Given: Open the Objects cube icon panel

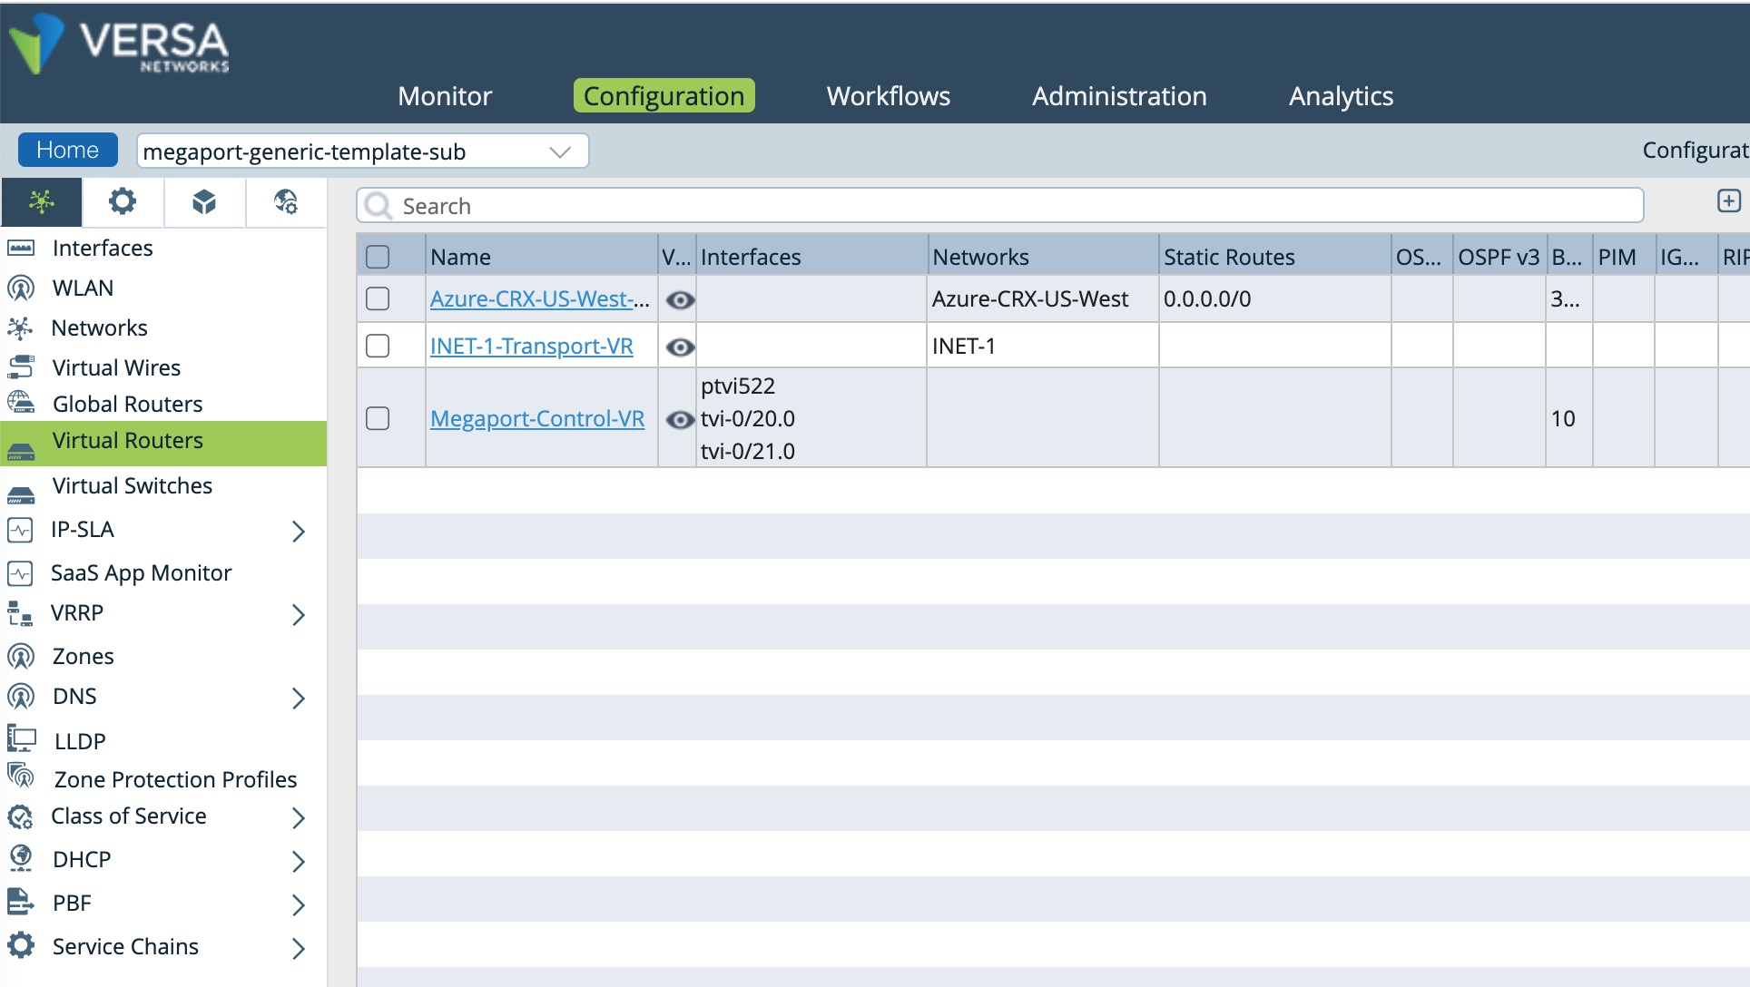Looking at the screenshot, I should pyautogui.click(x=203, y=201).
